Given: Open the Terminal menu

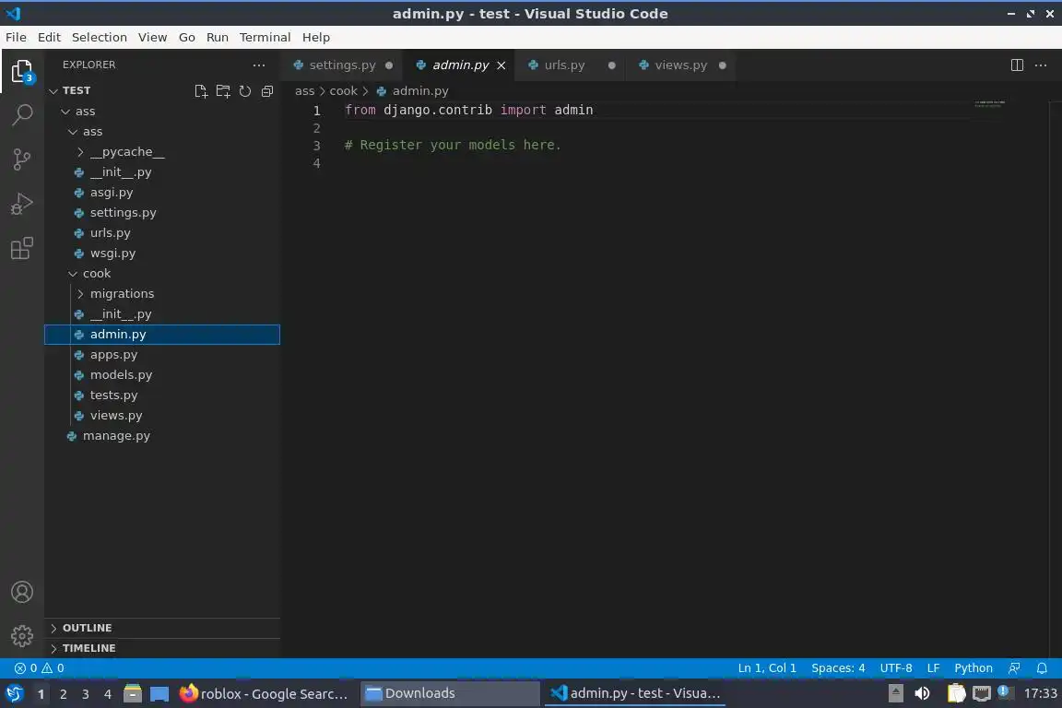Looking at the screenshot, I should pos(265,37).
